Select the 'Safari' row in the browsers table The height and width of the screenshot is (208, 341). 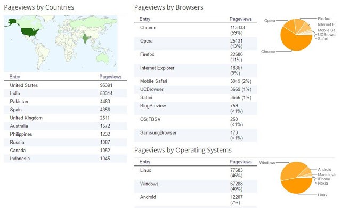(196, 98)
